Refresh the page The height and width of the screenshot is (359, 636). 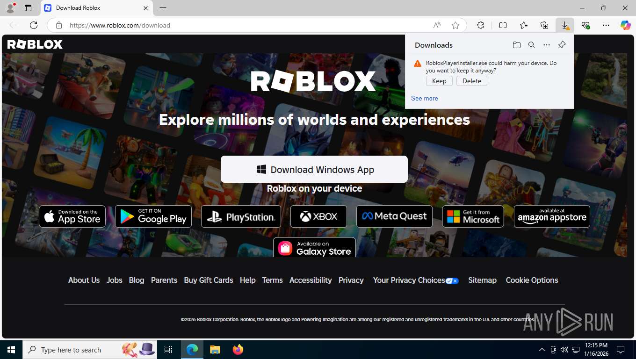(x=34, y=25)
